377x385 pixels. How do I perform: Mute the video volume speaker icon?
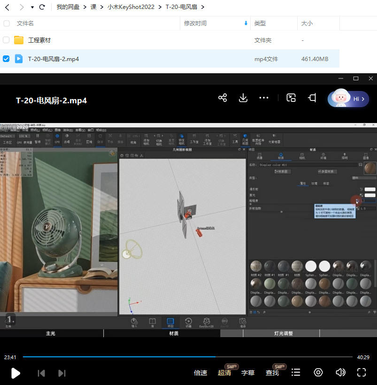(340, 372)
